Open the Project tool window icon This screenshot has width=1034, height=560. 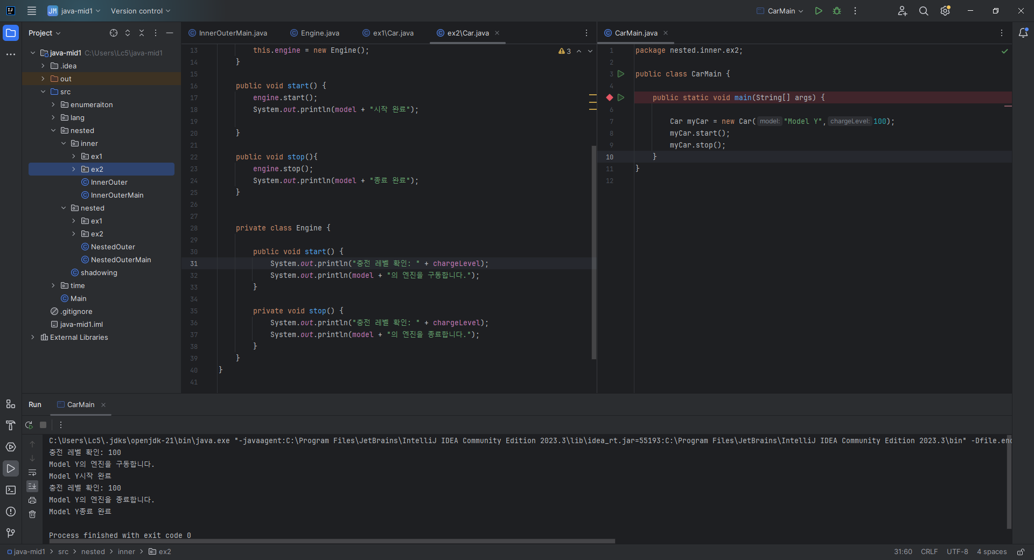(11, 33)
